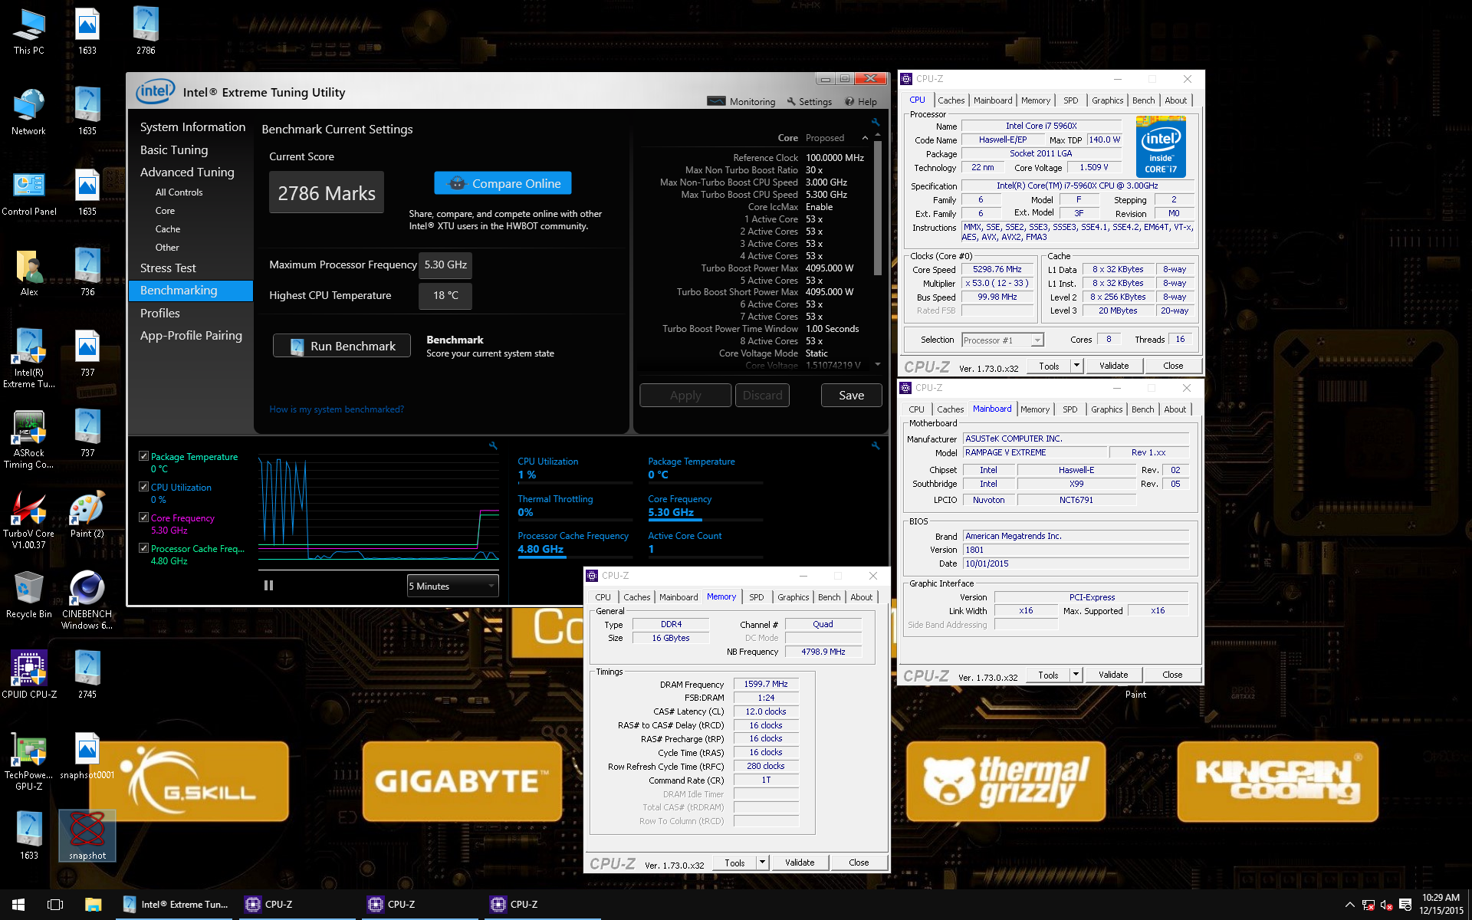Click the wrench icon above the graph
Viewport: 1472px width, 920px height.
493,445
